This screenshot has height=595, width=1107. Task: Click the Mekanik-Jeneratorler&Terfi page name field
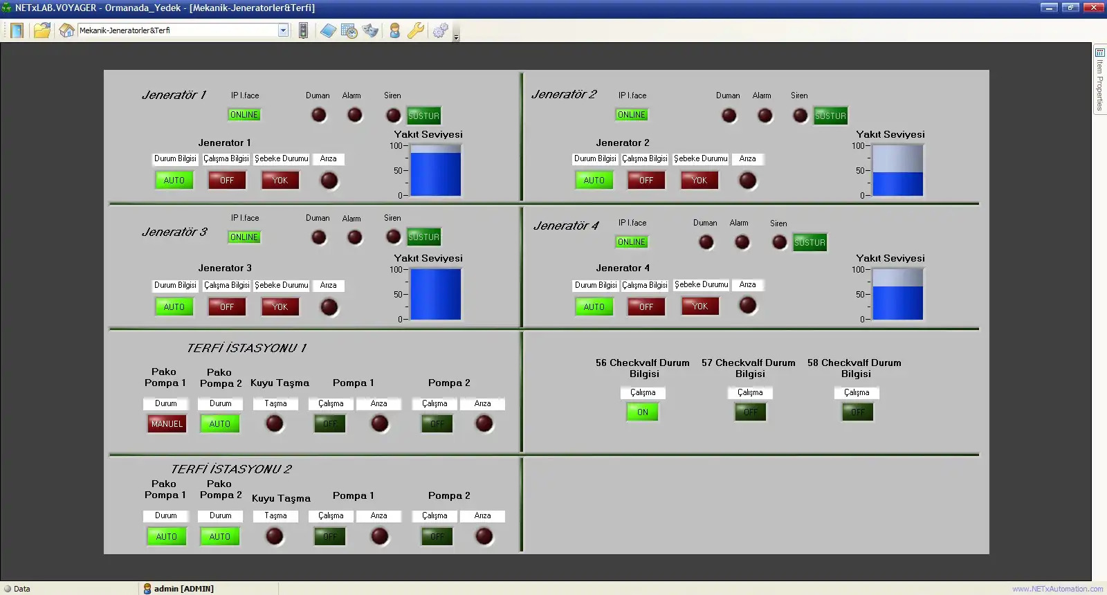click(x=177, y=30)
